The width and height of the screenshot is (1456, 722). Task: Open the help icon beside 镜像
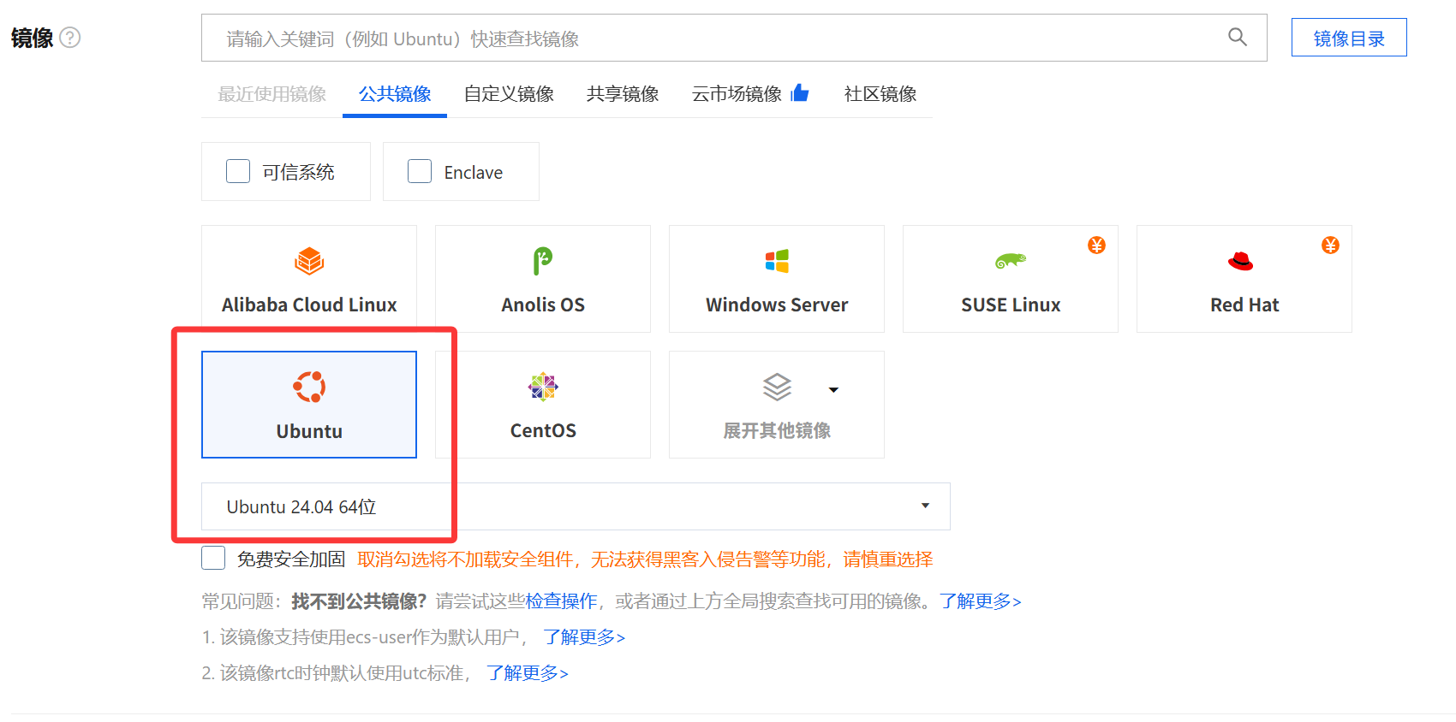[x=70, y=38]
